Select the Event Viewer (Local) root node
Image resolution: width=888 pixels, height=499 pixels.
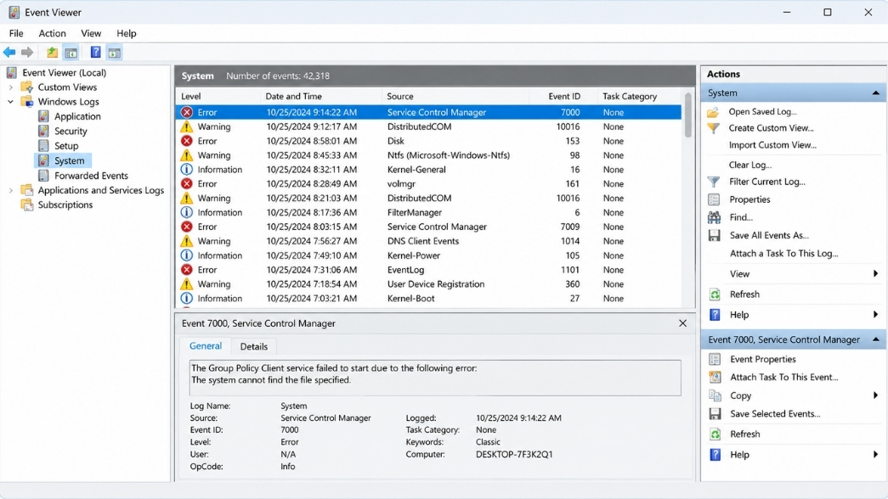click(64, 72)
